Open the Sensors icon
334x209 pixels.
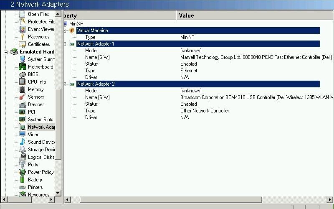tap(22, 97)
